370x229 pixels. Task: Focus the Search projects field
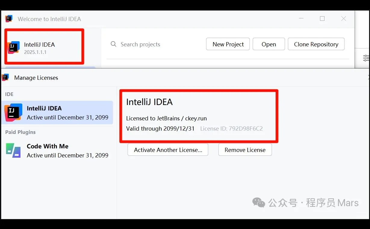coord(140,45)
